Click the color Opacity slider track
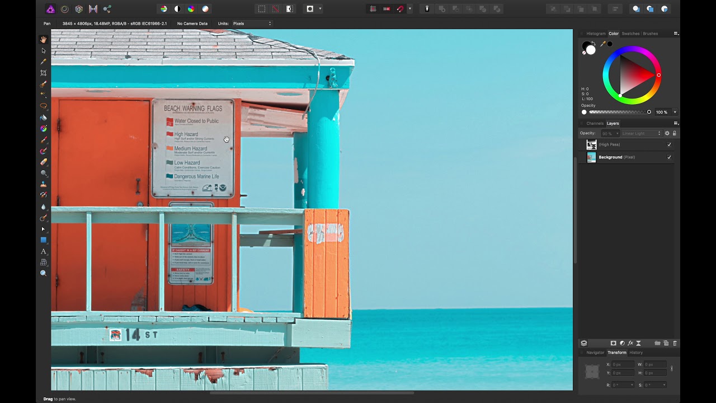Image resolution: width=716 pixels, height=403 pixels. point(619,112)
